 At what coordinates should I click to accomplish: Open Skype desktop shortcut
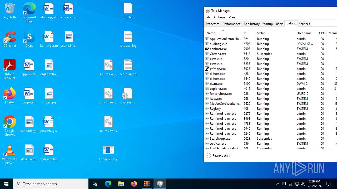[29, 39]
